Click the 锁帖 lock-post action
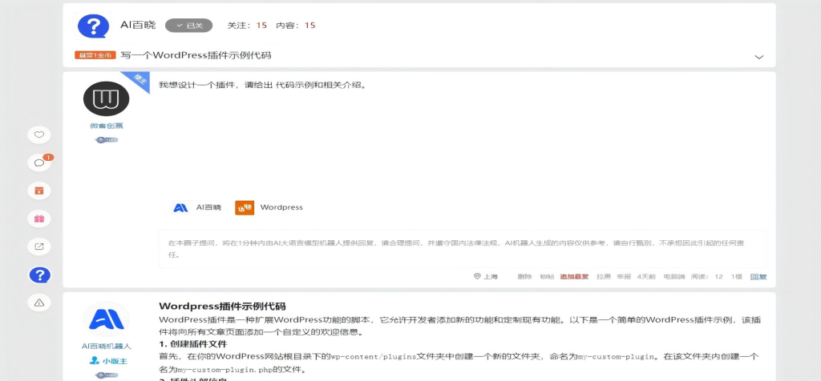Image resolution: width=821 pixels, height=381 pixels. pos(547,277)
